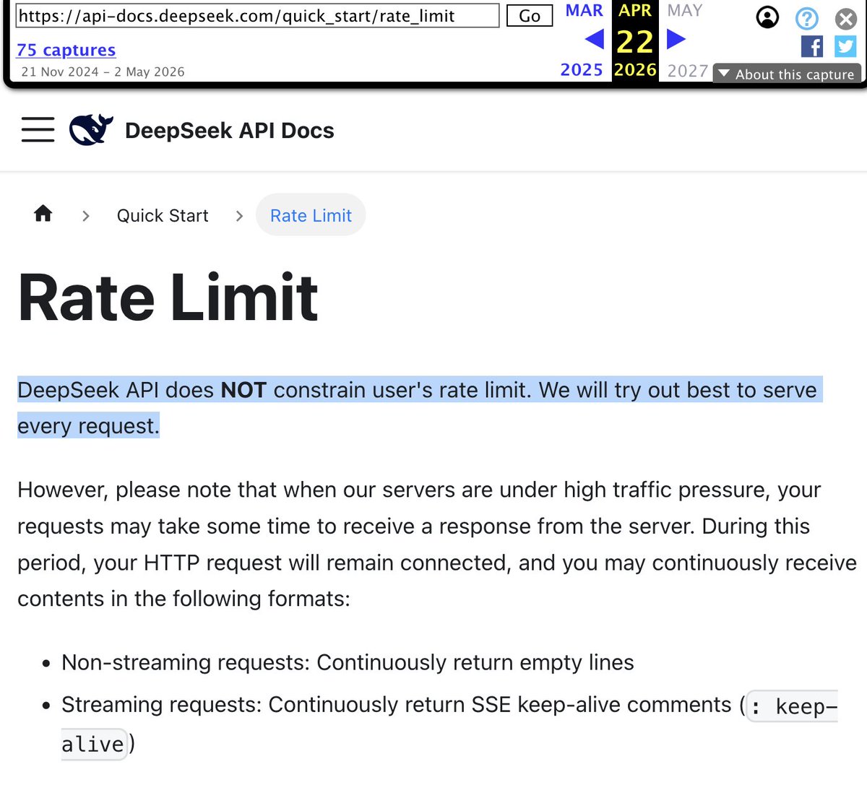Click the Wayback URL input field
Screen dimensions: 867x785
click(257, 16)
